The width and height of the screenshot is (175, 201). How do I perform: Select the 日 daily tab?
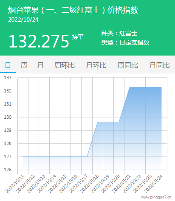pos(8,65)
